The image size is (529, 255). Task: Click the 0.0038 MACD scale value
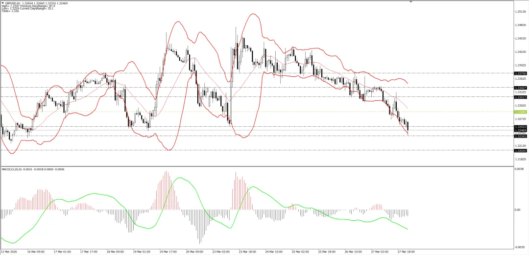[520, 169]
